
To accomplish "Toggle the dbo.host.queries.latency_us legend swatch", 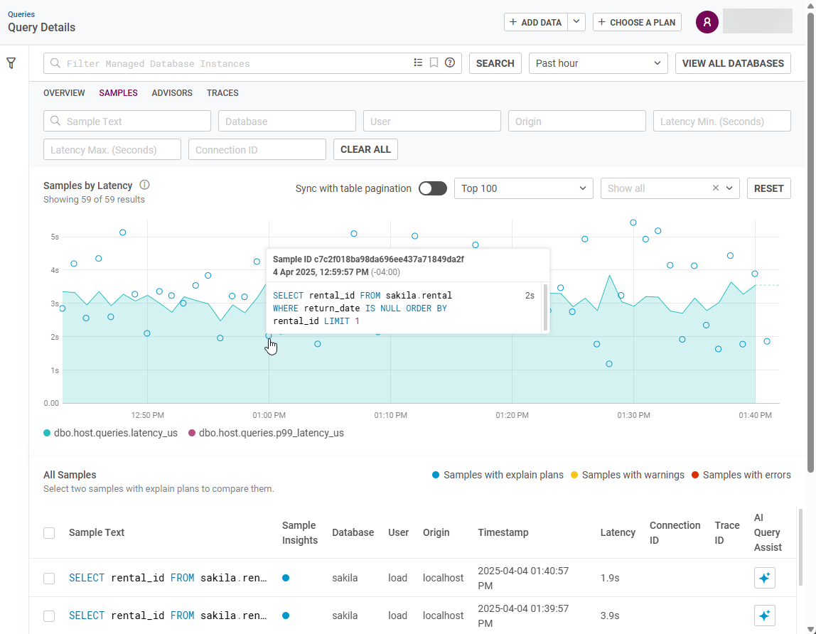I will coord(48,433).
